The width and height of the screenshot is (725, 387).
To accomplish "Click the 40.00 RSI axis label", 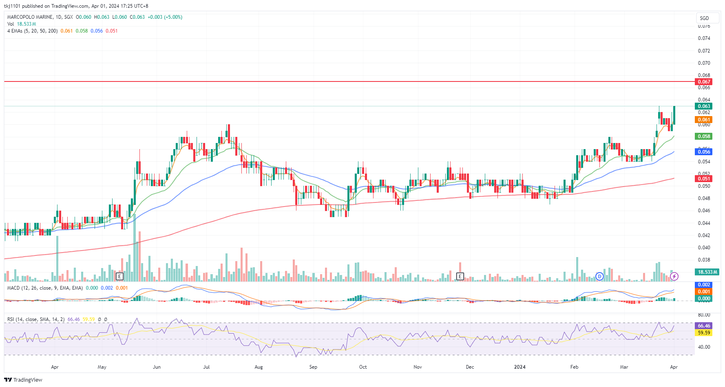I will 704,347.
